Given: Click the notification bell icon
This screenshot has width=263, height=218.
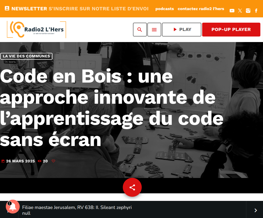Looking at the screenshot, I should click(13, 207).
